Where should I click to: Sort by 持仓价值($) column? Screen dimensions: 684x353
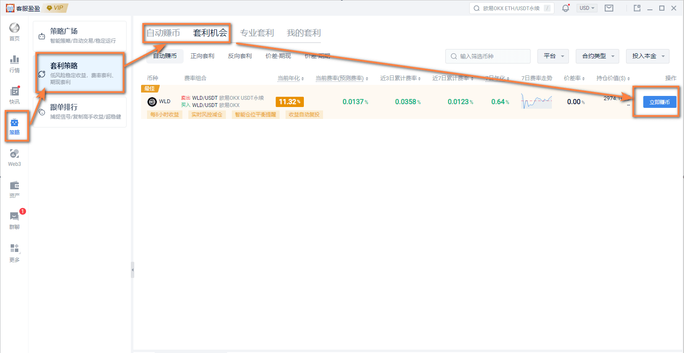(x=613, y=78)
